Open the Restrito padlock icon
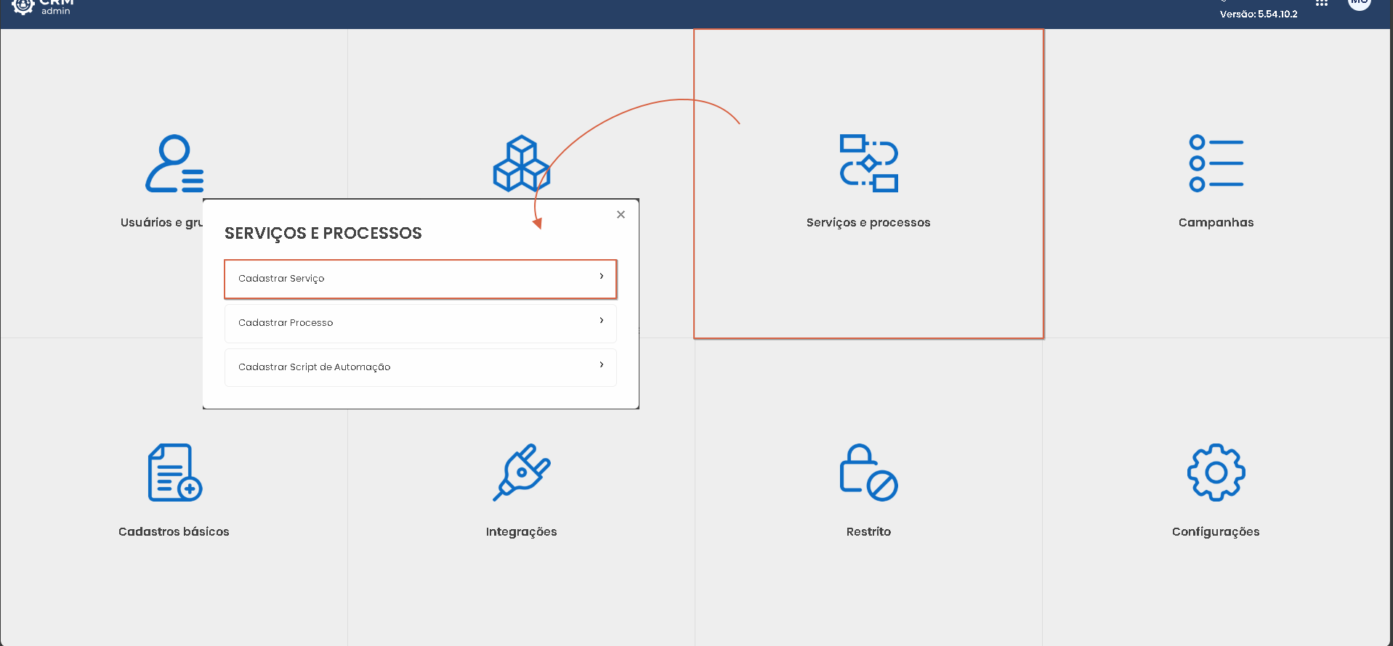The image size is (1393, 646). (x=868, y=473)
